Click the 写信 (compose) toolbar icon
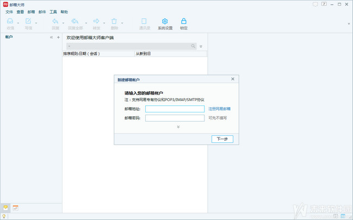 (28, 22)
